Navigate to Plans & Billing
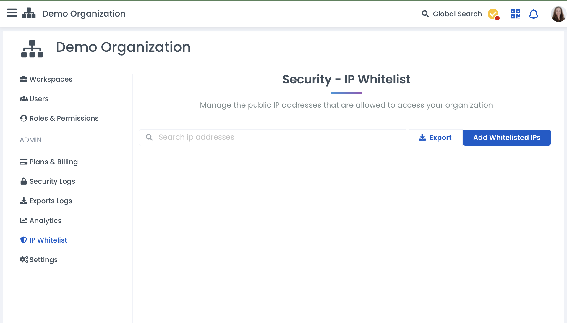 [54, 162]
